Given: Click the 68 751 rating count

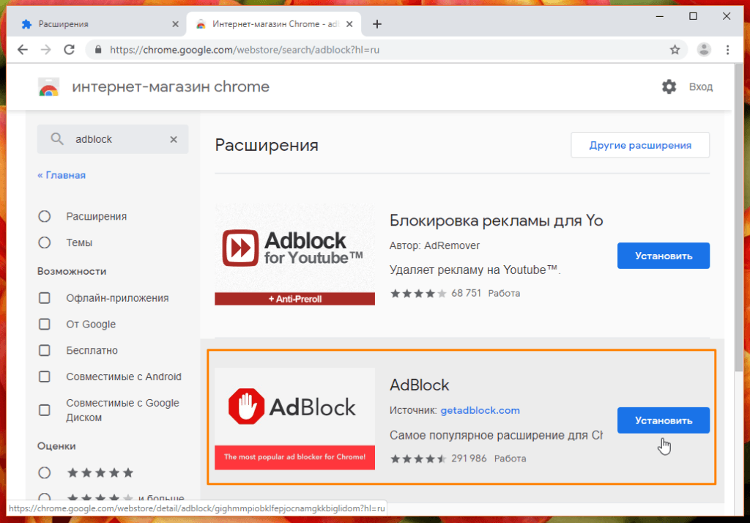Looking at the screenshot, I should pyautogui.click(x=467, y=293).
